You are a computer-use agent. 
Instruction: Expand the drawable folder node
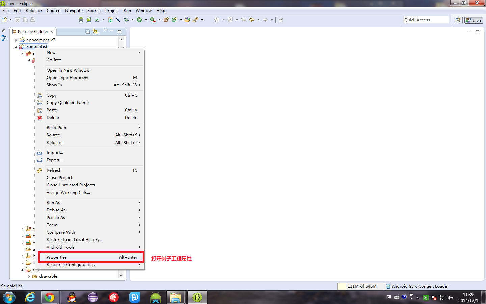[x=29, y=276]
